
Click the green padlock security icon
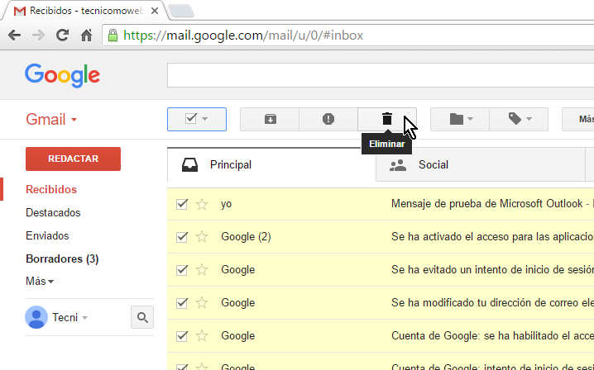click(x=113, y=36)
